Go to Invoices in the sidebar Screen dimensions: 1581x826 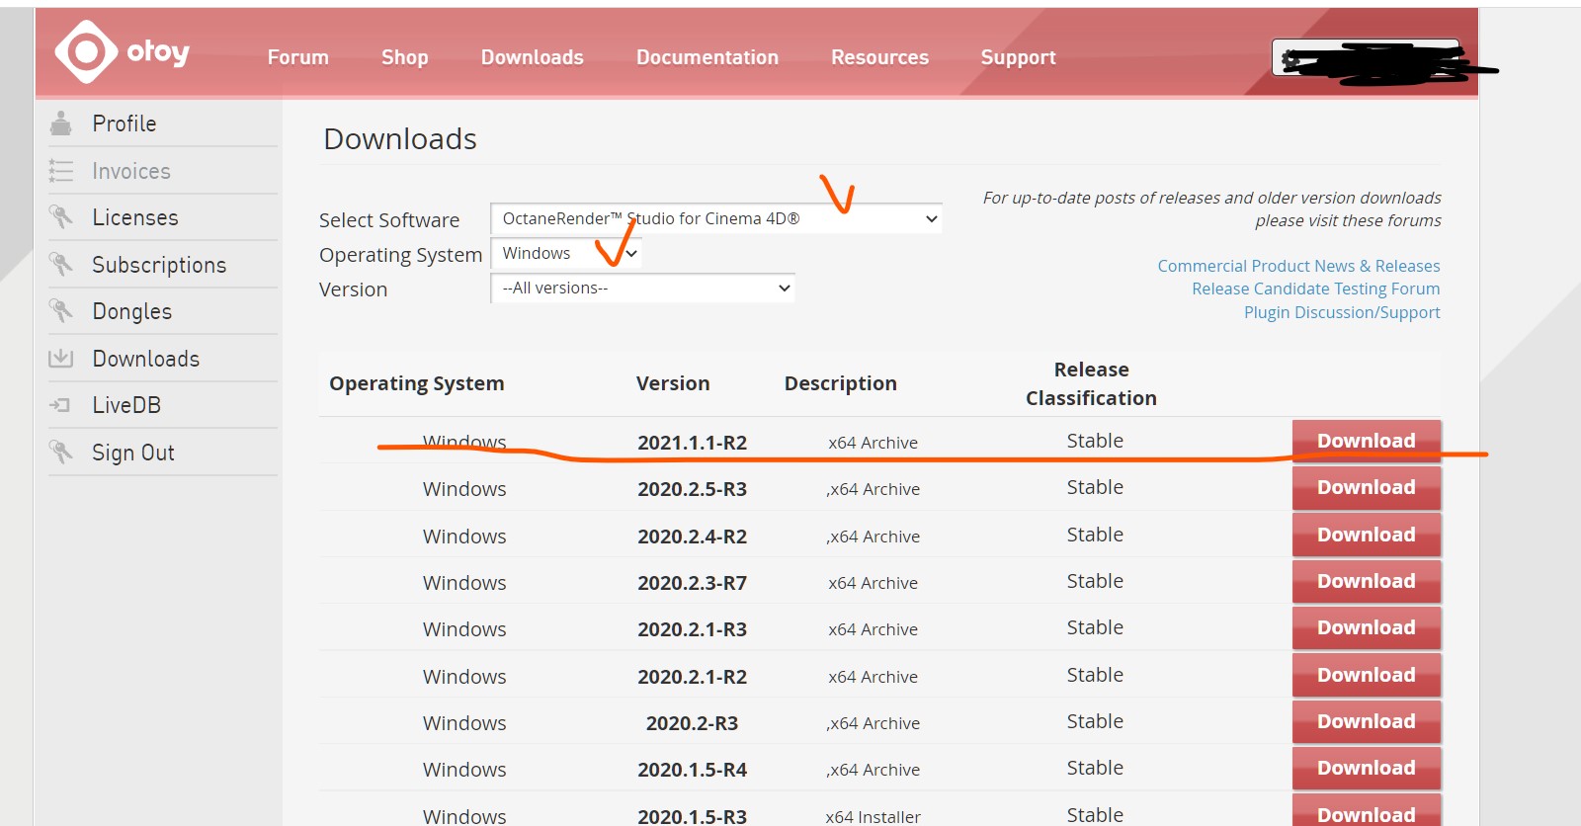click(x=131, y=171)
